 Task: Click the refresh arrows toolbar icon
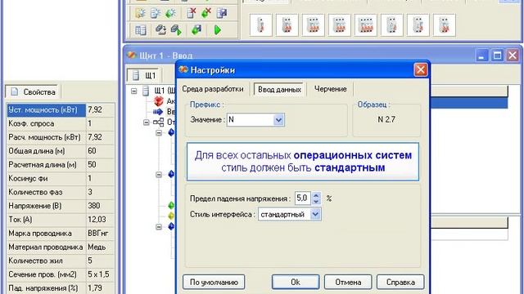[x=160, y=30]
